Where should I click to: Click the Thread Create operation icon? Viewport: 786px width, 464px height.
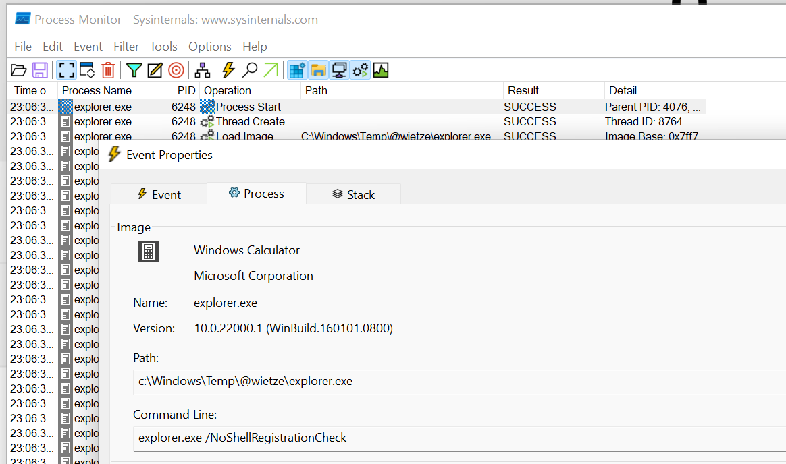click(x=207, y=121)
